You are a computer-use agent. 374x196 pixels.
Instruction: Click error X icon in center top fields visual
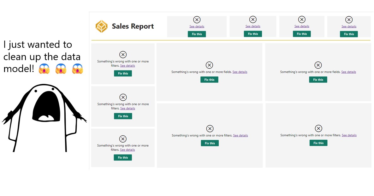(209, 65)
